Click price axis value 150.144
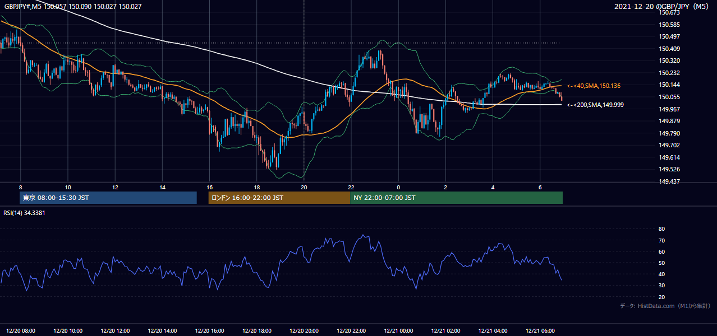The image size is (717, 336). (x=670, y=85)
